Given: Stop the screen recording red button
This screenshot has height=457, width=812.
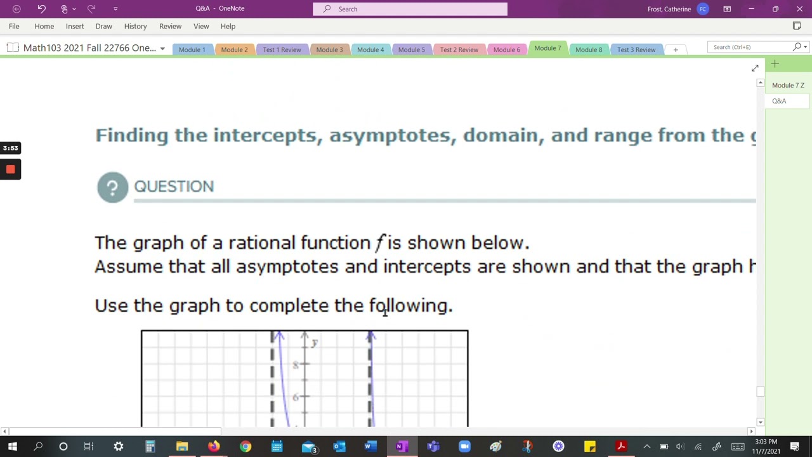Looking at the screenshot, I should [10, 169].
